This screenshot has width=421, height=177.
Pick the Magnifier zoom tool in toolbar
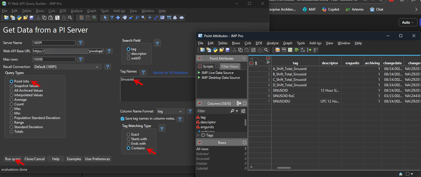[x=143, y=18]
